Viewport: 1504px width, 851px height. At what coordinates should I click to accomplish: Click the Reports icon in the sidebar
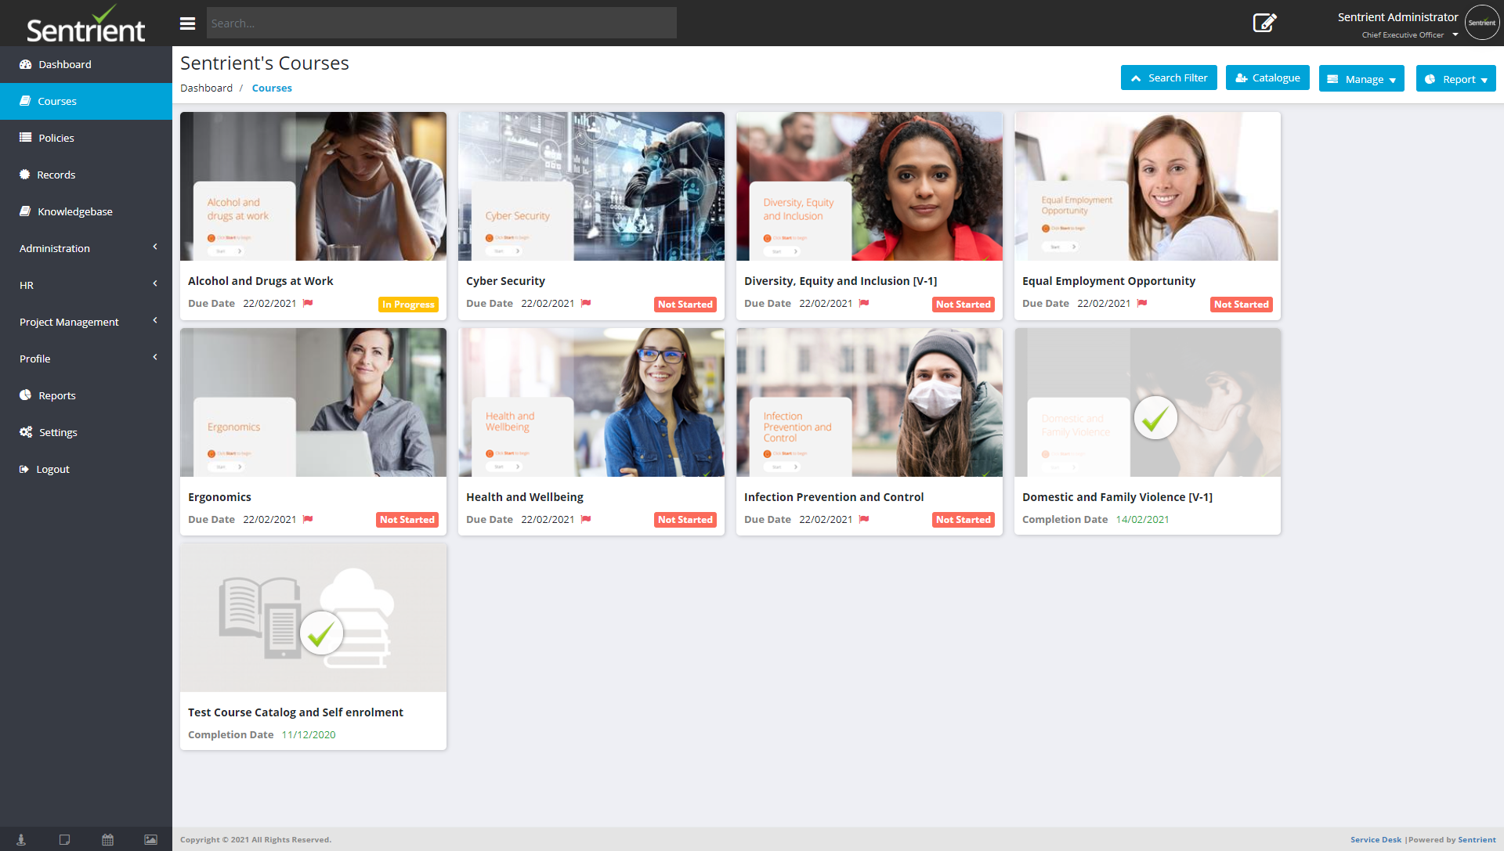[24, 395]
